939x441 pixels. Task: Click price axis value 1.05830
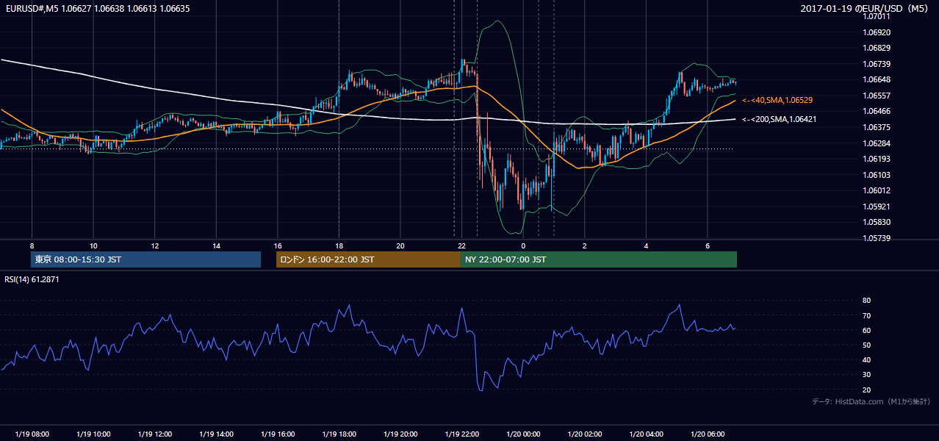click(877, 222)
